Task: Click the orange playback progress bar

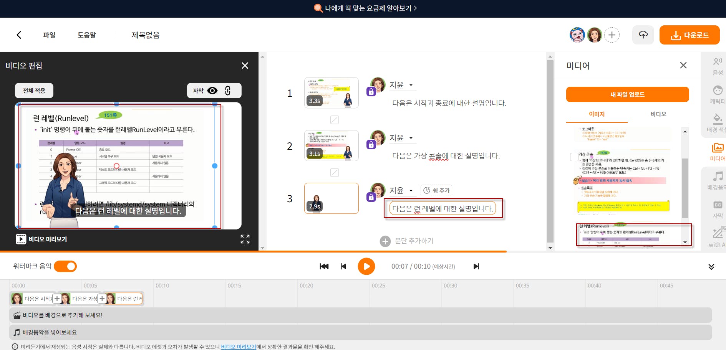Action: [254, 251]
